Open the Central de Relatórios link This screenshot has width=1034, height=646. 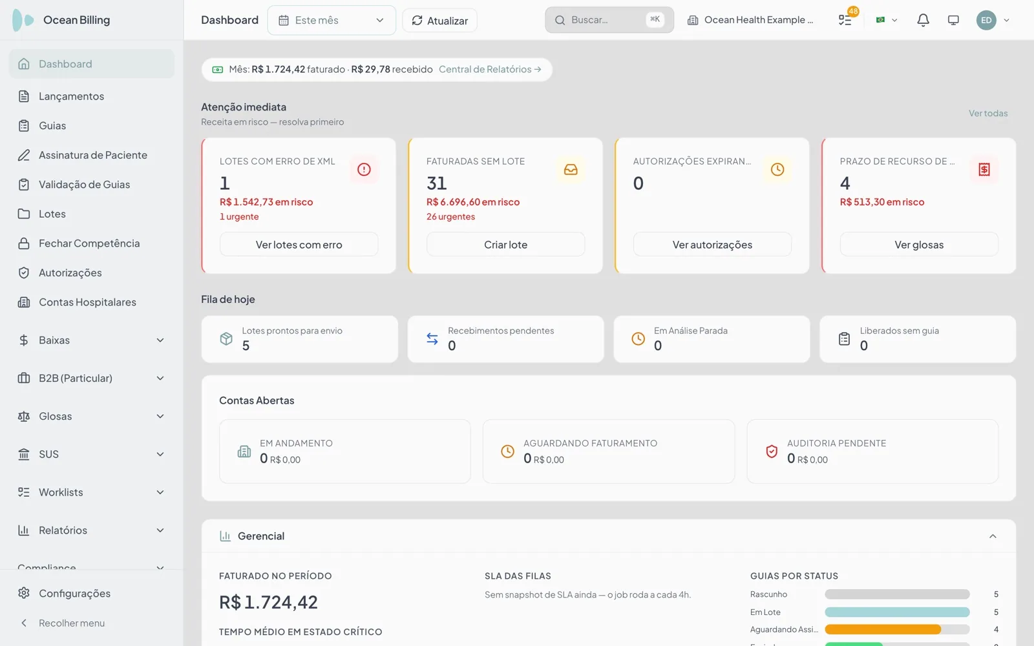(490, 69)
